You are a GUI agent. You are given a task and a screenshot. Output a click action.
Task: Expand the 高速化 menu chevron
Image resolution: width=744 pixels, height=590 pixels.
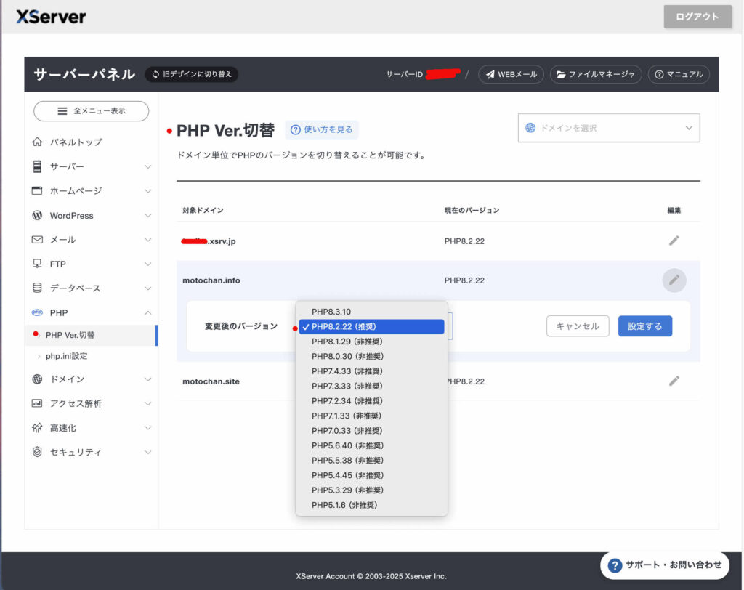(148, 428)
